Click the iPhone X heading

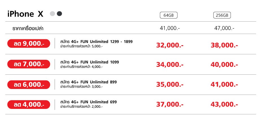coord(25,14)
